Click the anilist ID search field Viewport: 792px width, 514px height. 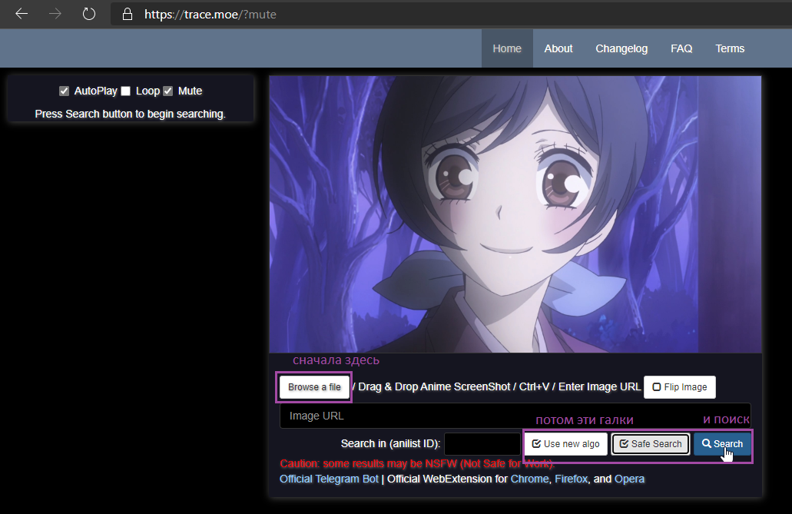click(482, 444)
